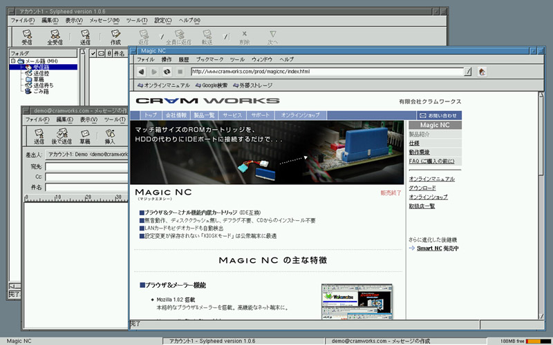Open the ダウンロード link in the sidebar

point(422,188)
